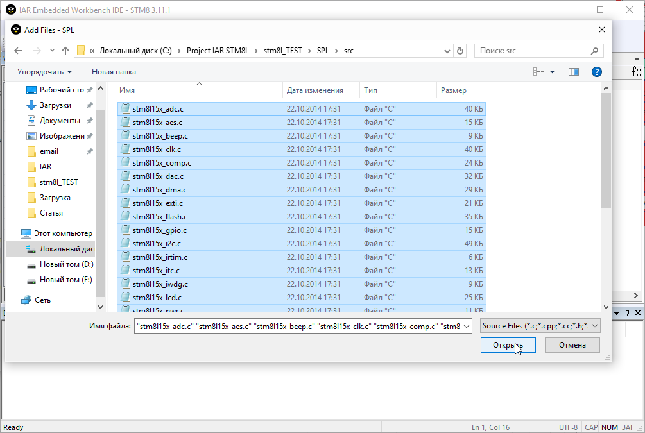The width and height of the screenshot is (645, 433).
Task: Close the Add Files dialog
Action: tap(602, 30)
